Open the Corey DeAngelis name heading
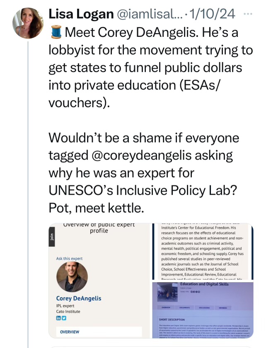Viewport: 266px width, 348px height. click(79, 298)
